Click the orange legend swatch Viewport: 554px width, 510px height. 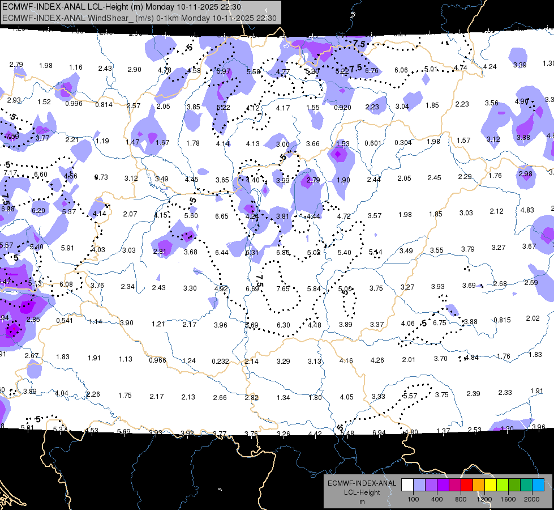pos(479,485)
